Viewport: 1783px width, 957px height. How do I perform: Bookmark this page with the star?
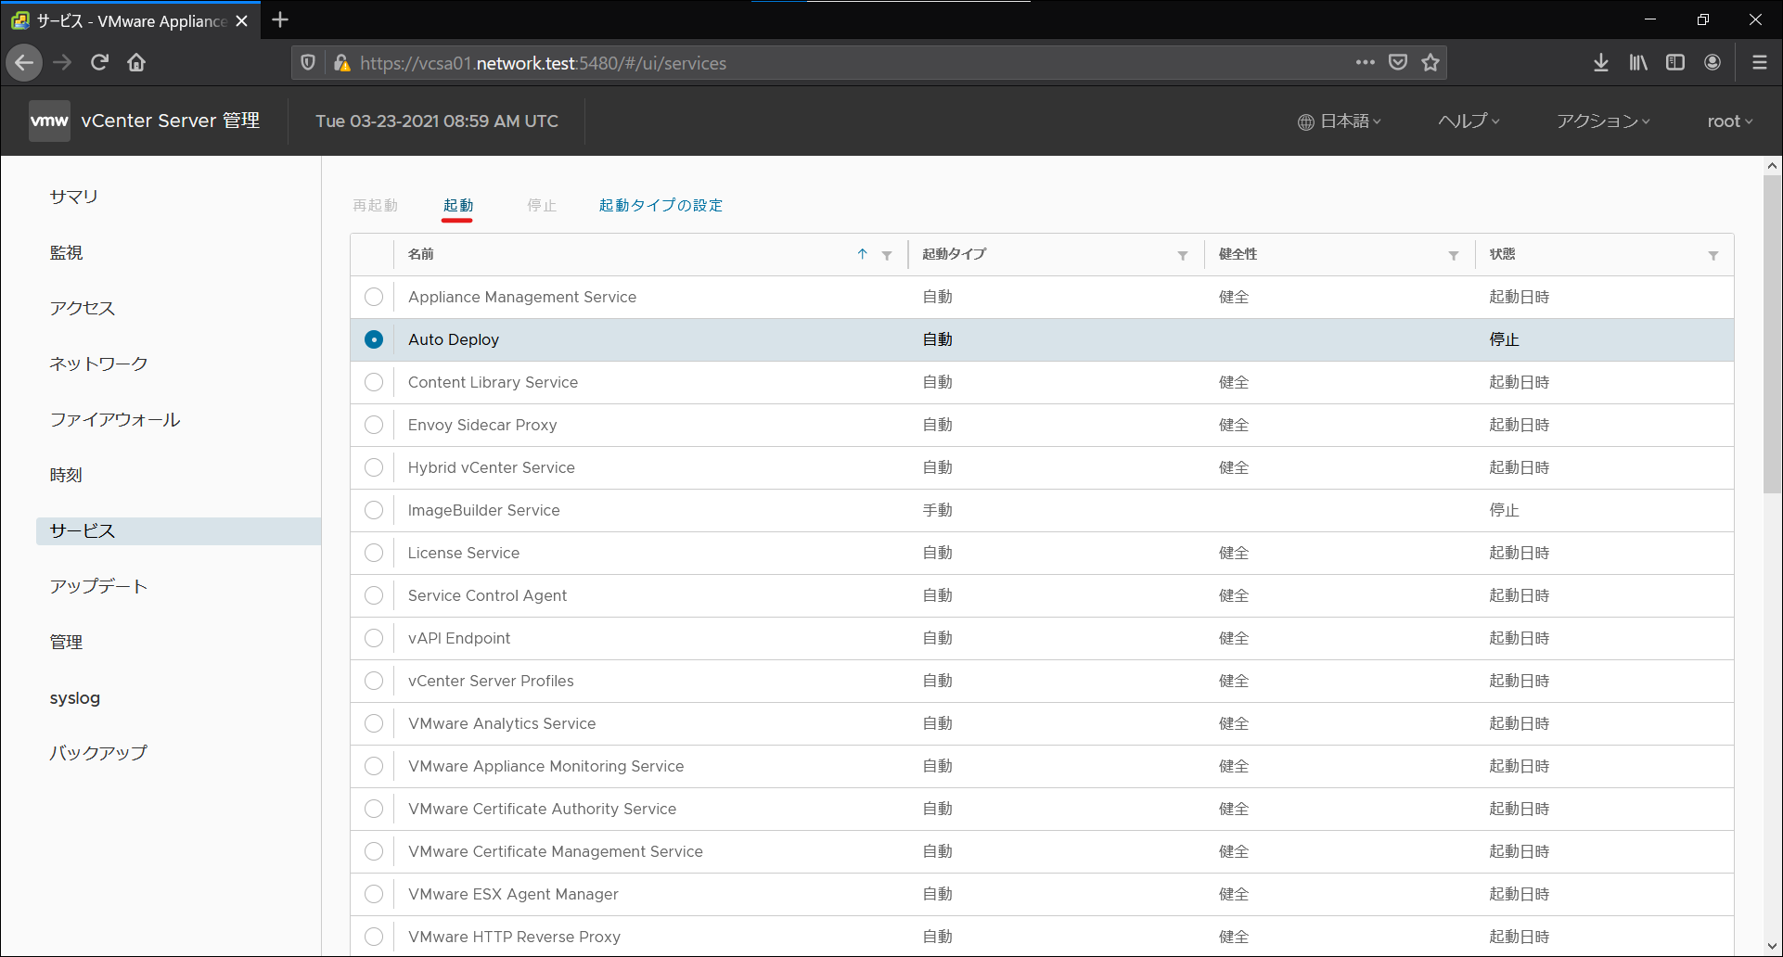coord(1430,62)
